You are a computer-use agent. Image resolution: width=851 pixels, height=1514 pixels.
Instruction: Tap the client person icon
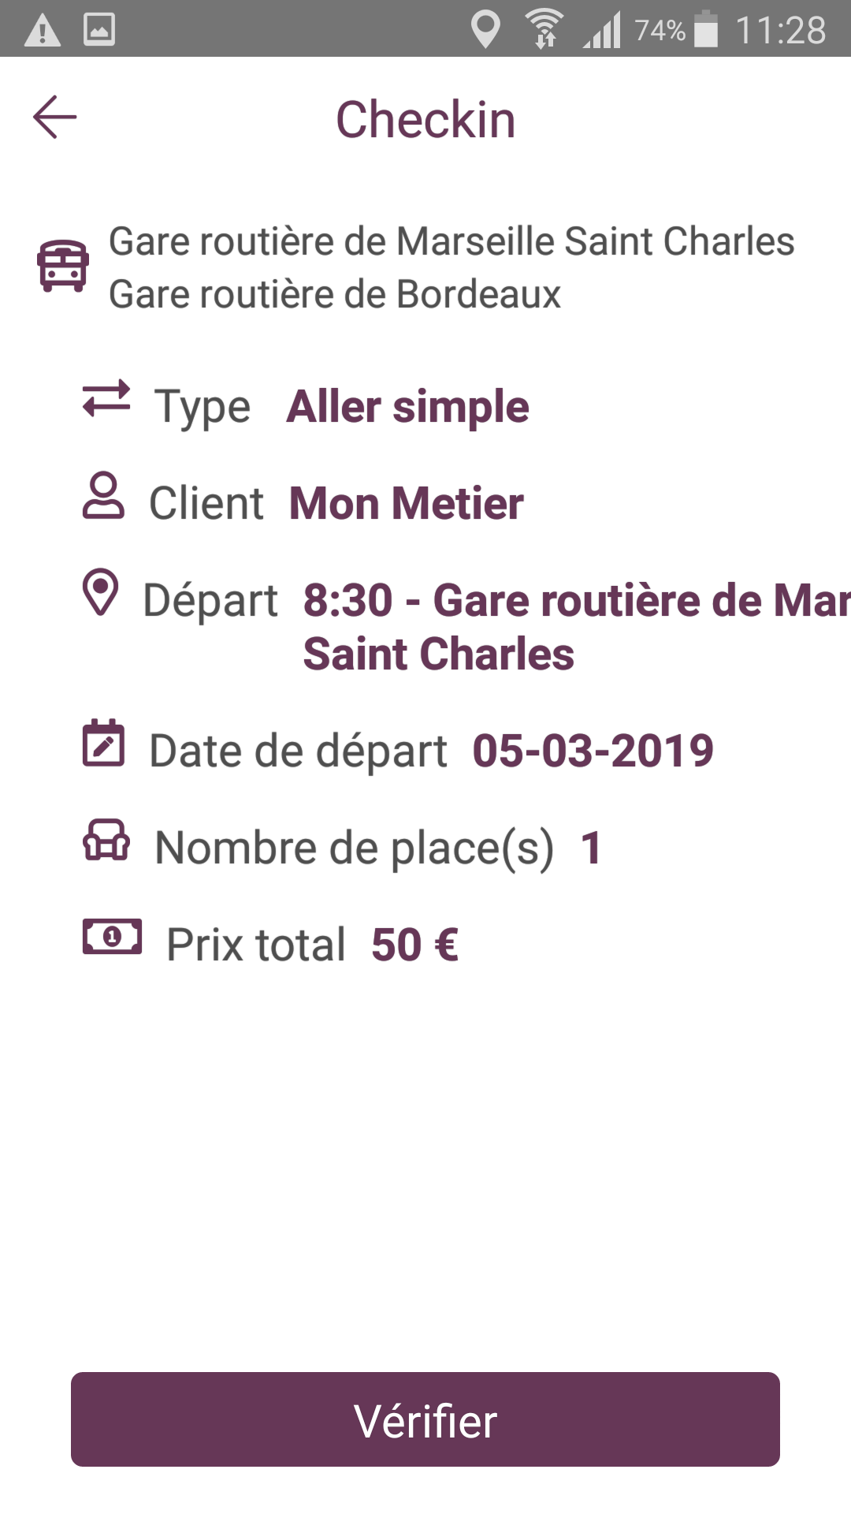(x=103, y=496)
